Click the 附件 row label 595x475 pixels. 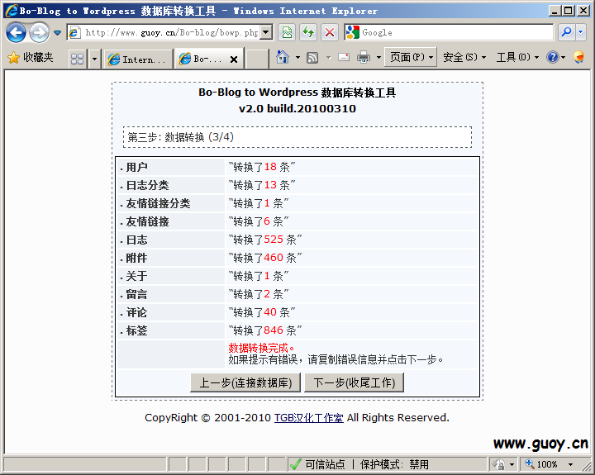click(x=136, y=258)
